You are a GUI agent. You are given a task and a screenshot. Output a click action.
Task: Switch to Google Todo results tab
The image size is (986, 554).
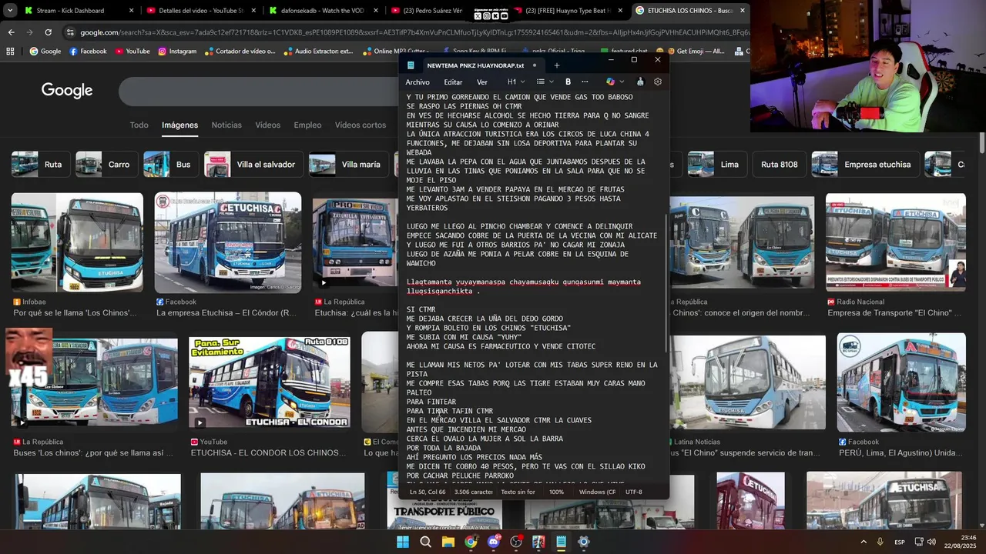click(139, 125)
